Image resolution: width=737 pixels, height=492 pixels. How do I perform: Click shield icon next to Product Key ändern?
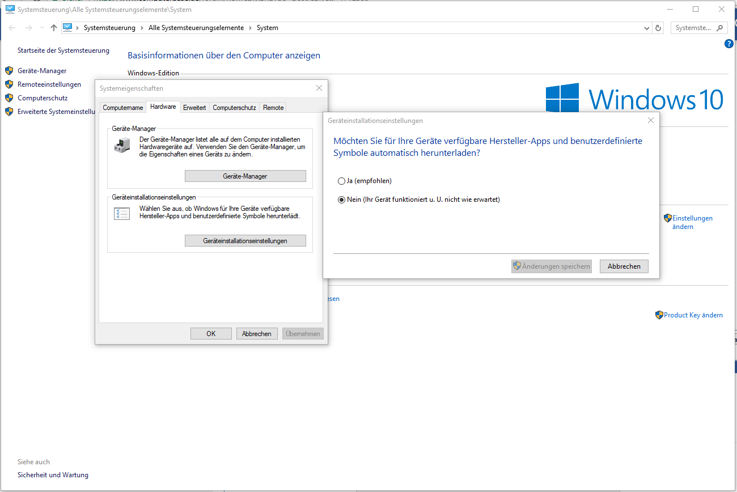tap(659, 315)
